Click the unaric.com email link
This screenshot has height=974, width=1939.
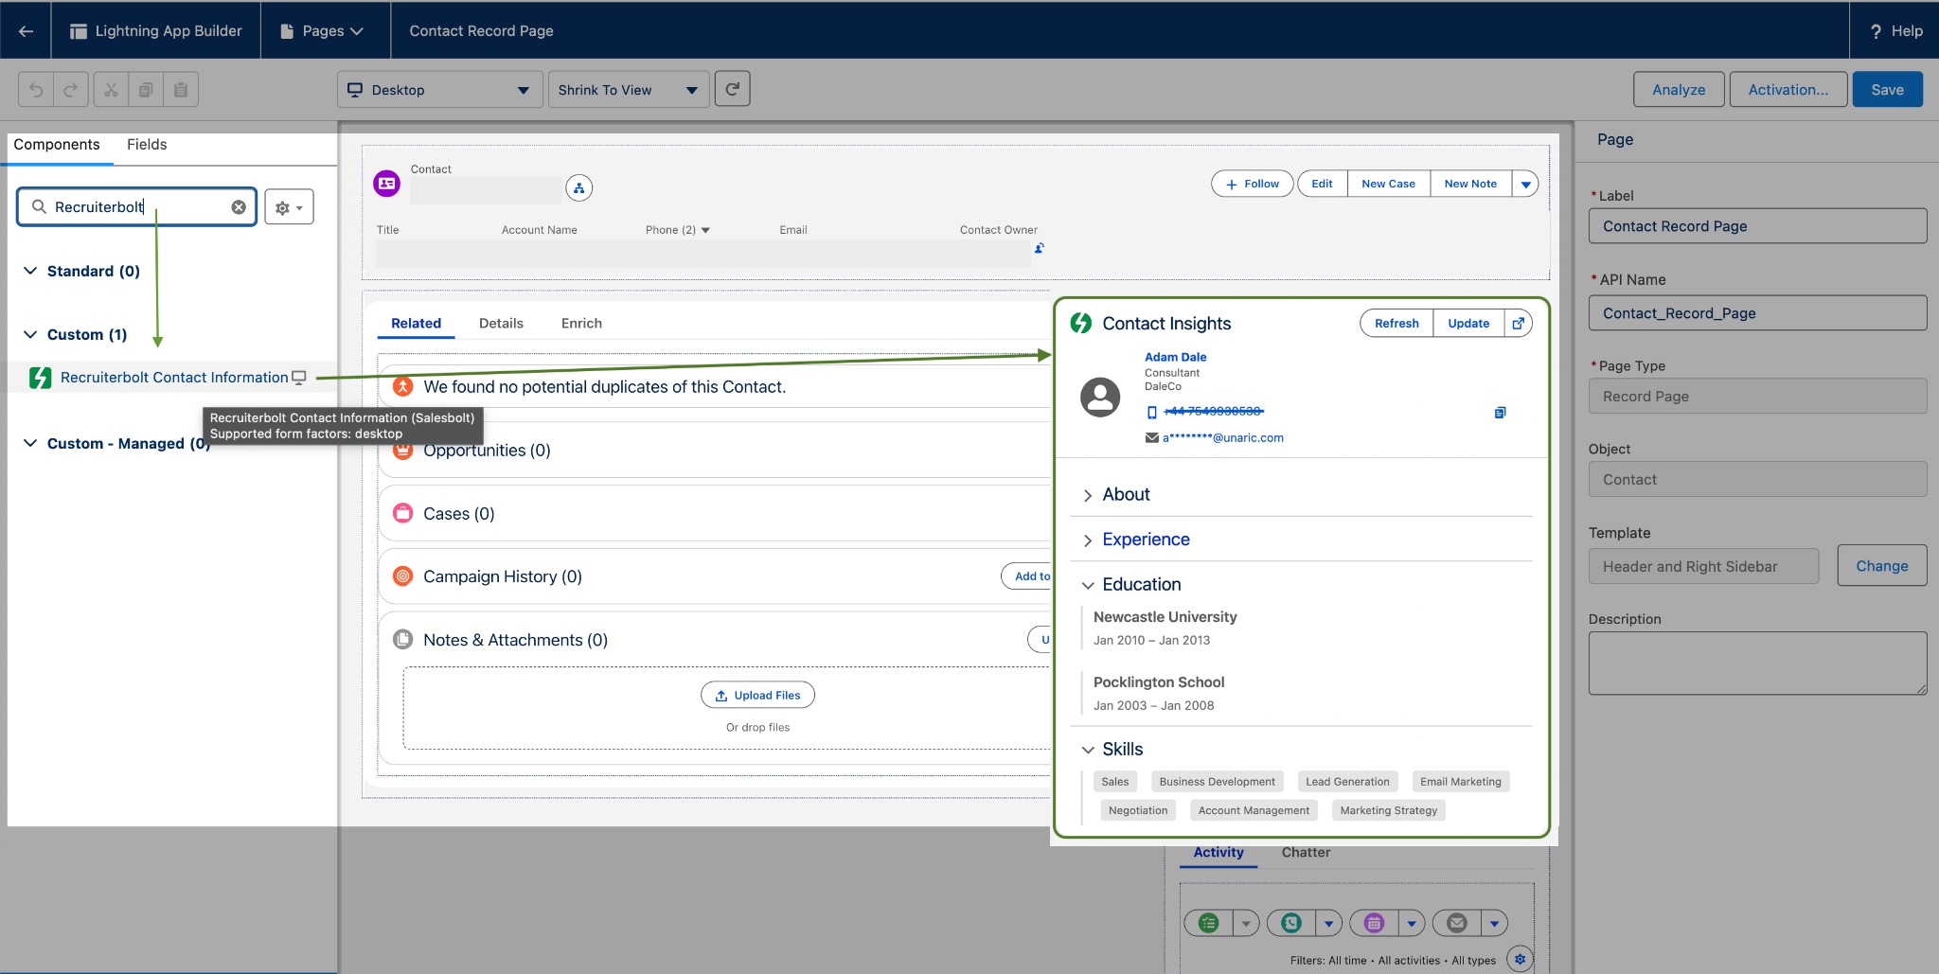tap(1223, 438)
